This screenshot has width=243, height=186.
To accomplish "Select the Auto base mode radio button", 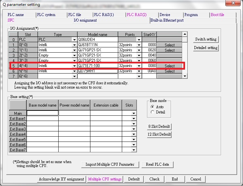I will (x=152, y=107).
